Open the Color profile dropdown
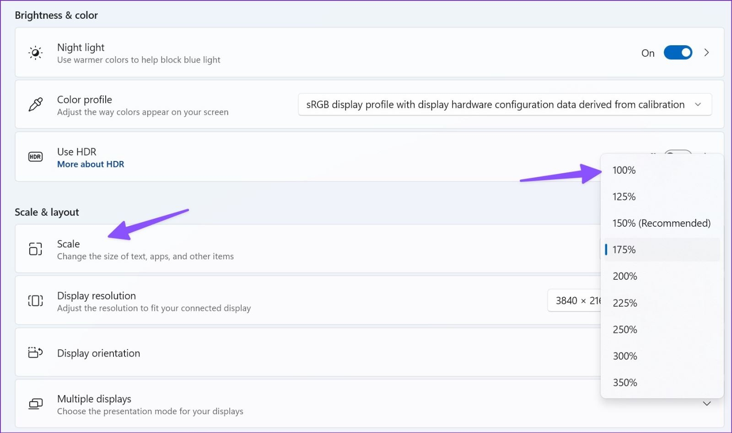 [x=505, y=105]
